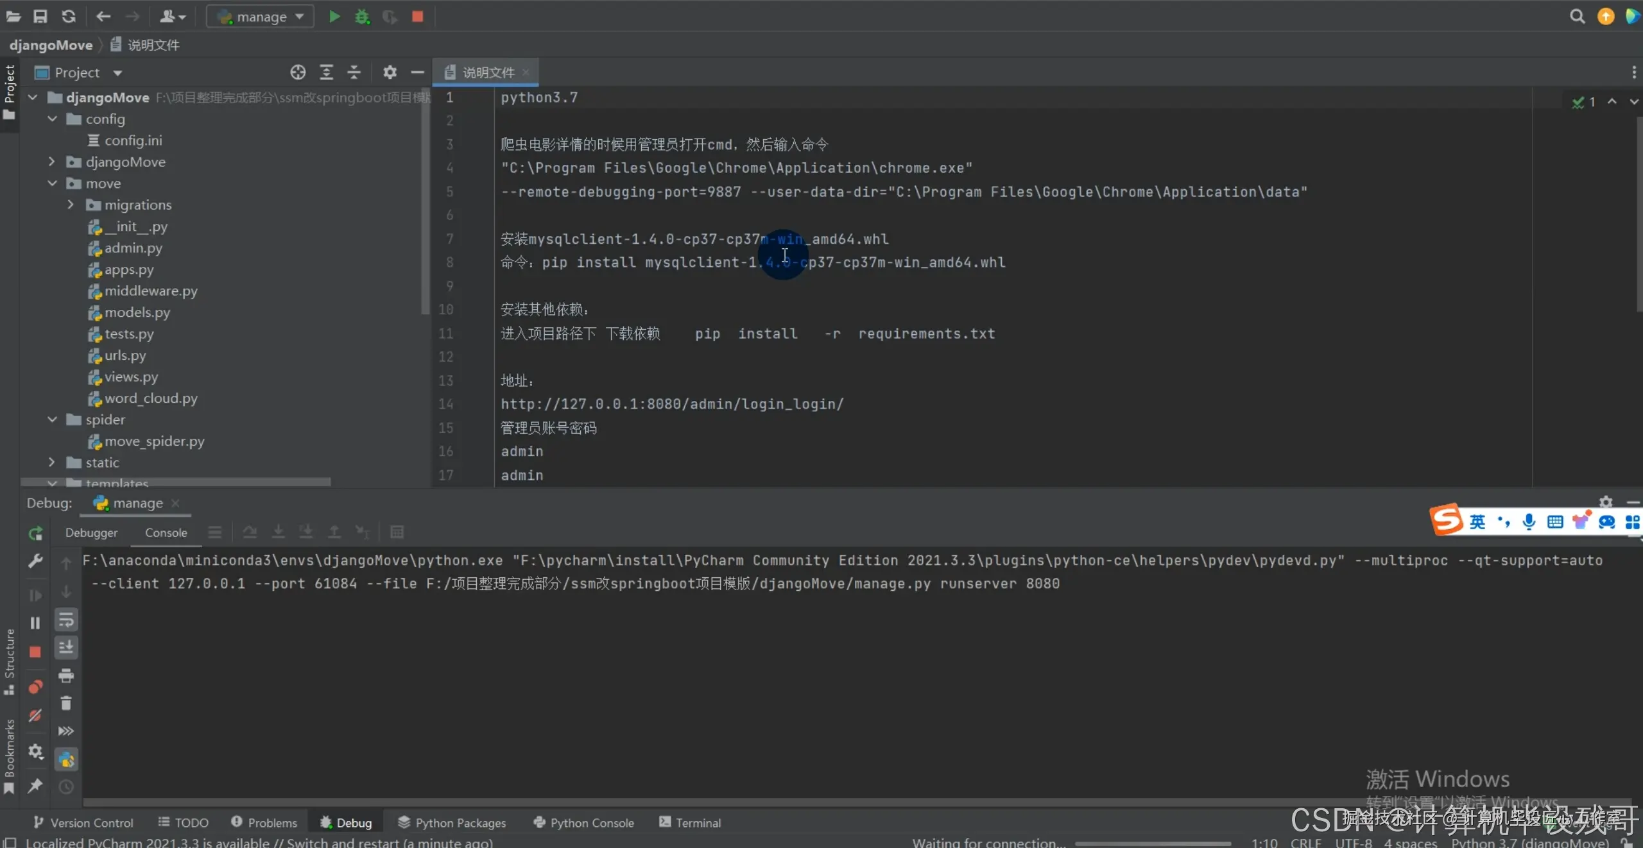
Task: Click the green Run button in toolbar
Action: [x=334, y=17]
